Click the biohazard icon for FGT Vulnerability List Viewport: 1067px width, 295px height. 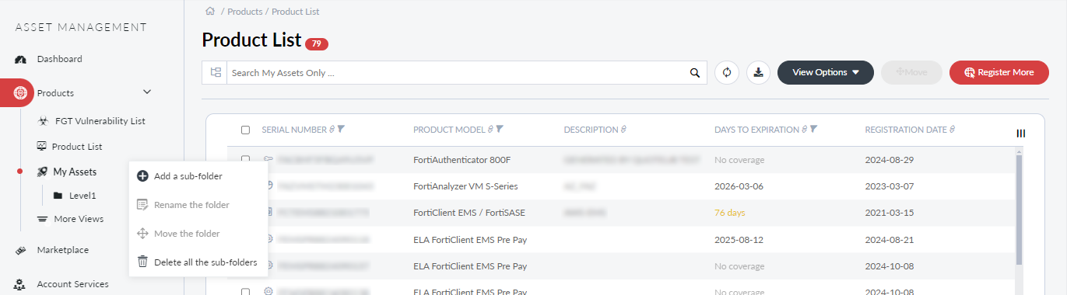tap(43, 121)
